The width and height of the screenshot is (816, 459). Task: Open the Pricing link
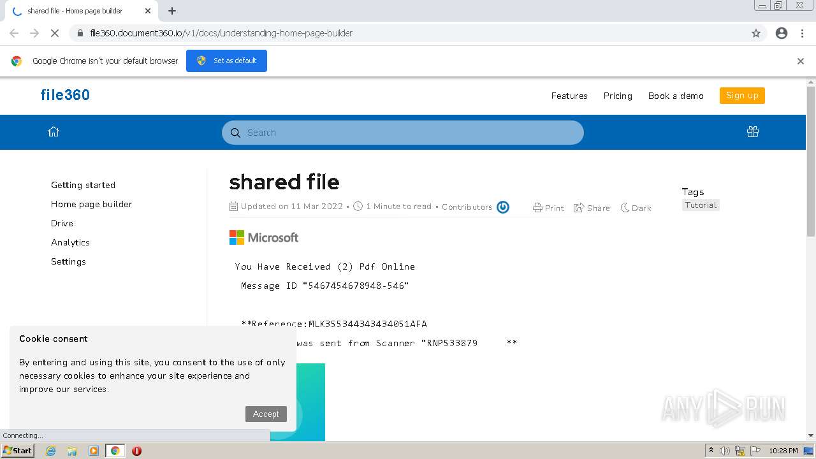[618, 96]
